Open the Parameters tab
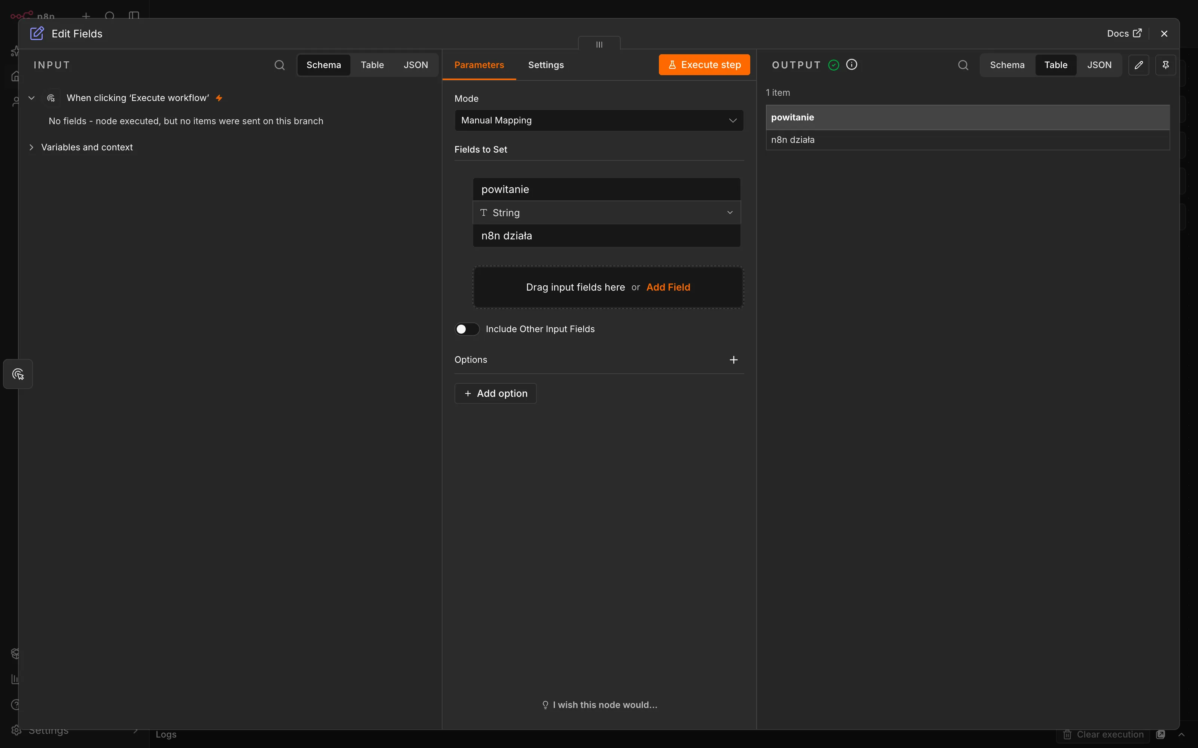 [479, 65]
